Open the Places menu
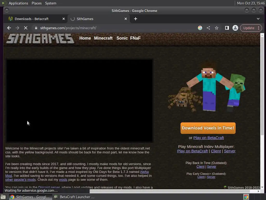Image resolution: width=266 pixels, height=200 pixels. click(36, 3)
